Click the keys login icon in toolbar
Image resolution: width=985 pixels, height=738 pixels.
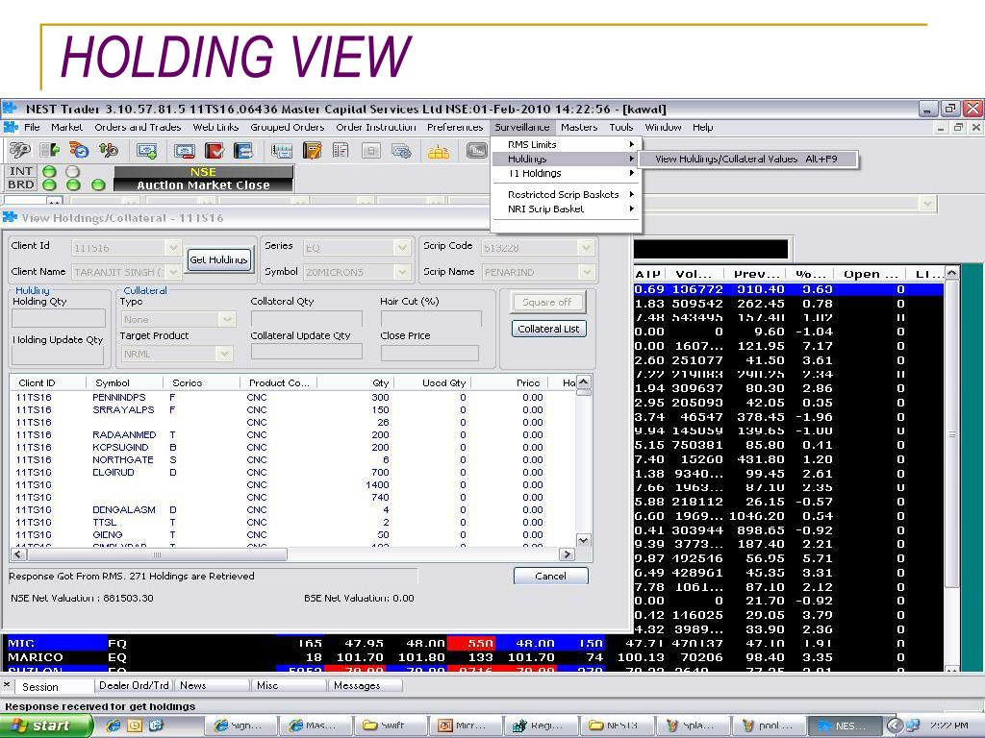click(19, 150)
